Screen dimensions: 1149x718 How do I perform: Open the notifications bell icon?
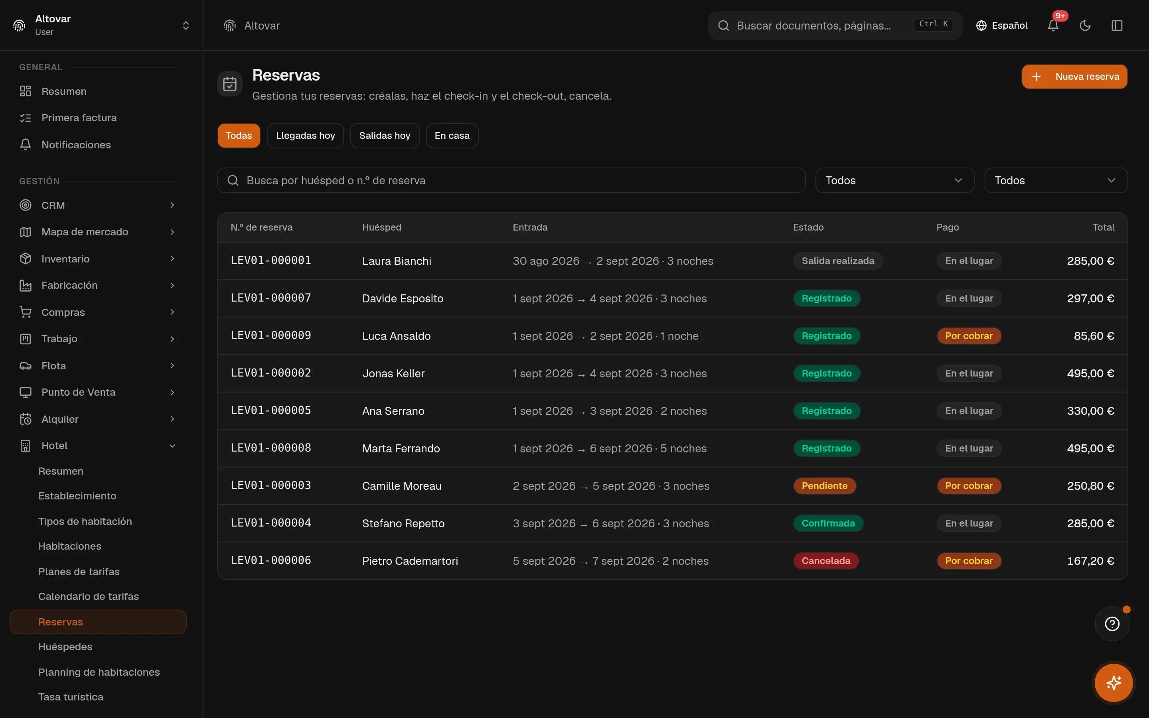tap(1053, 26)
